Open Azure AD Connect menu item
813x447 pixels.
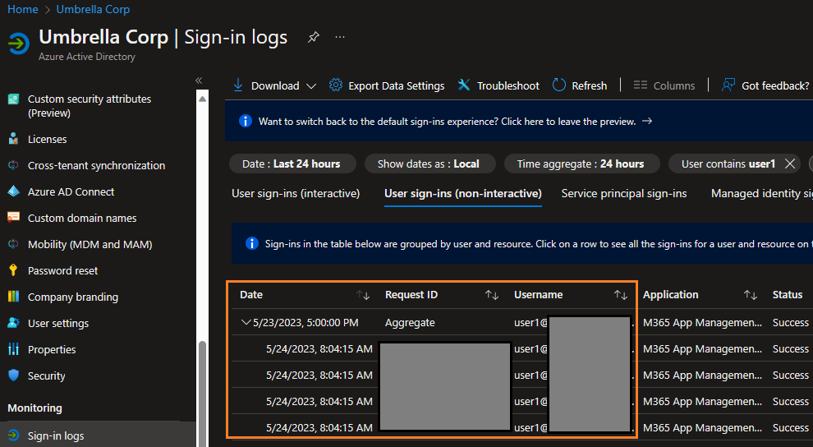tap(71, 191)
